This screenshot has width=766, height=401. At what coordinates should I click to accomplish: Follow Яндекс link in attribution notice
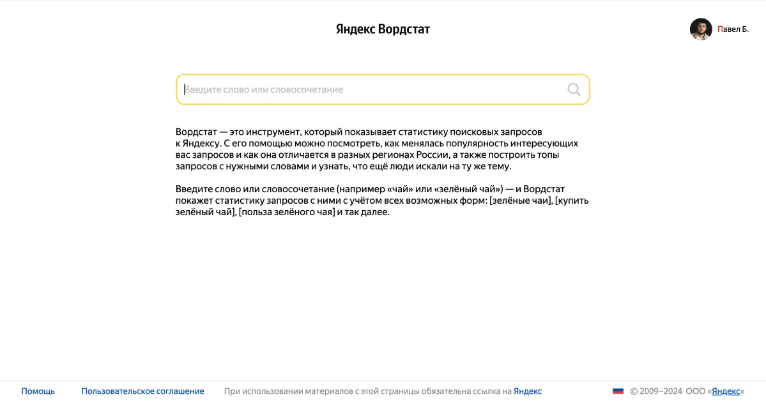[528, 391]
